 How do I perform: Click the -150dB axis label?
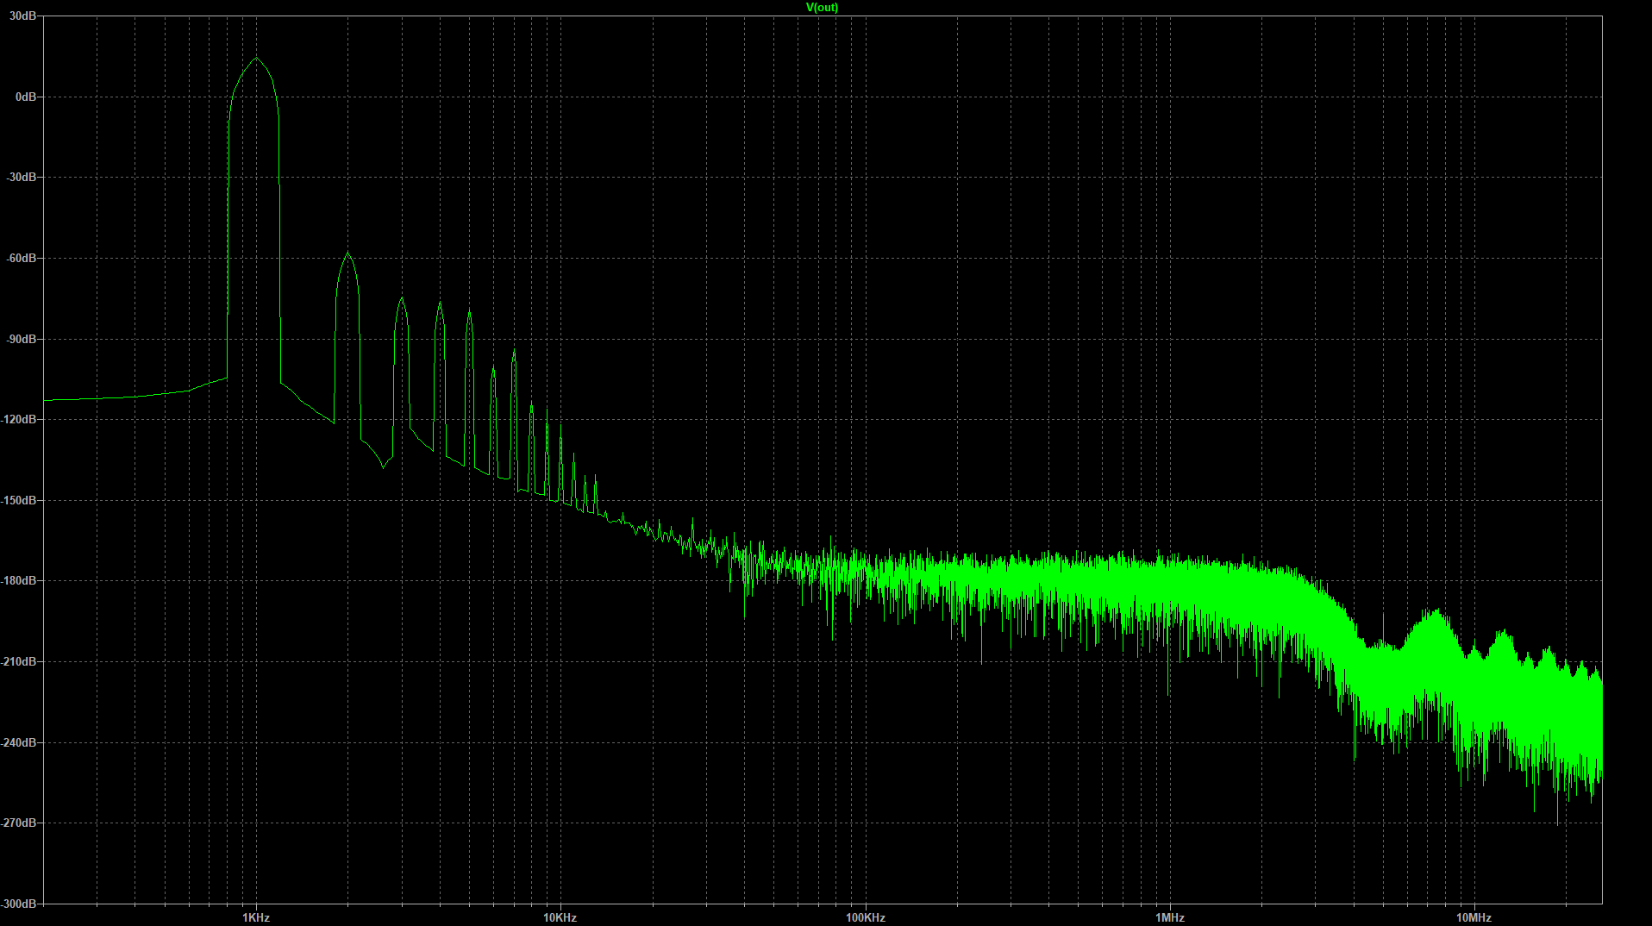tap(19, 500)
